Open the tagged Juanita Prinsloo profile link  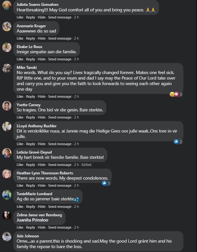click(32, 220)
